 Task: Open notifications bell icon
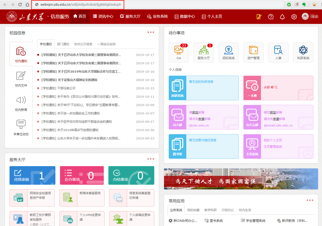pyautogui.click(x=282, y=17)
